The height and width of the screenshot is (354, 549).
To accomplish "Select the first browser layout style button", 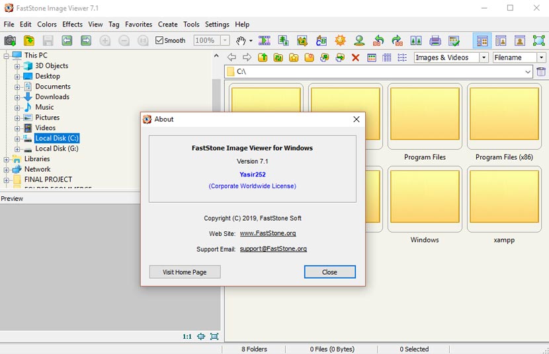I will tap(482, 40).
